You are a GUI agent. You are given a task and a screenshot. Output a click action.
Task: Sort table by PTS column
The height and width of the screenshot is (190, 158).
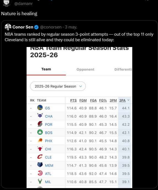(x=74, y=100)
